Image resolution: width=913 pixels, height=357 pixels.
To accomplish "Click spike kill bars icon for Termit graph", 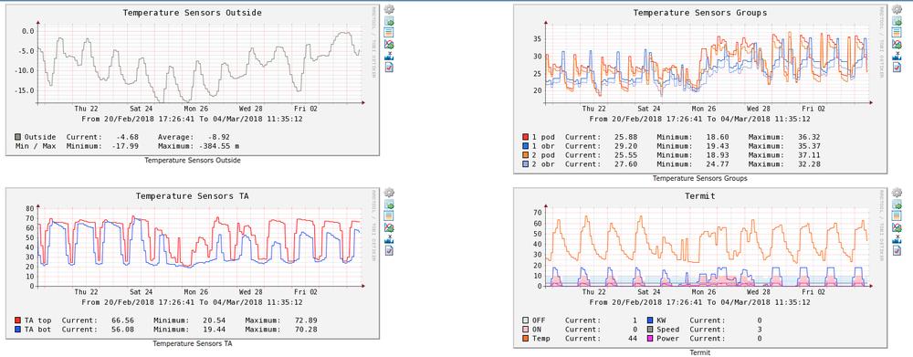I will 897,239.
